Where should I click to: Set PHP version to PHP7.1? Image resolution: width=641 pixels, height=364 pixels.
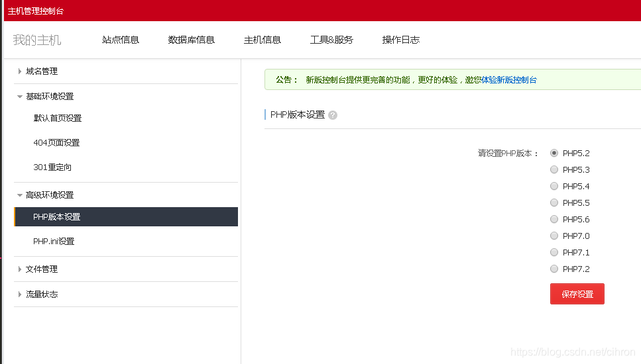point(554,252)
